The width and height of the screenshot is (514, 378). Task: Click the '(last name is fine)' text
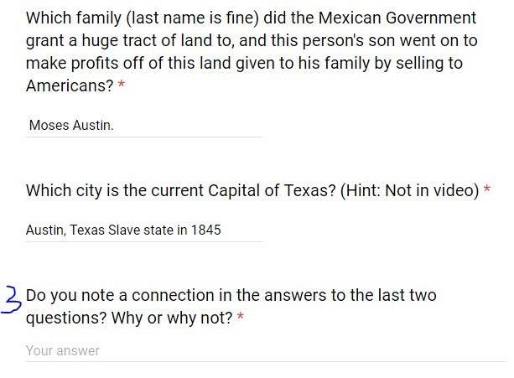(x=193, y=18)
